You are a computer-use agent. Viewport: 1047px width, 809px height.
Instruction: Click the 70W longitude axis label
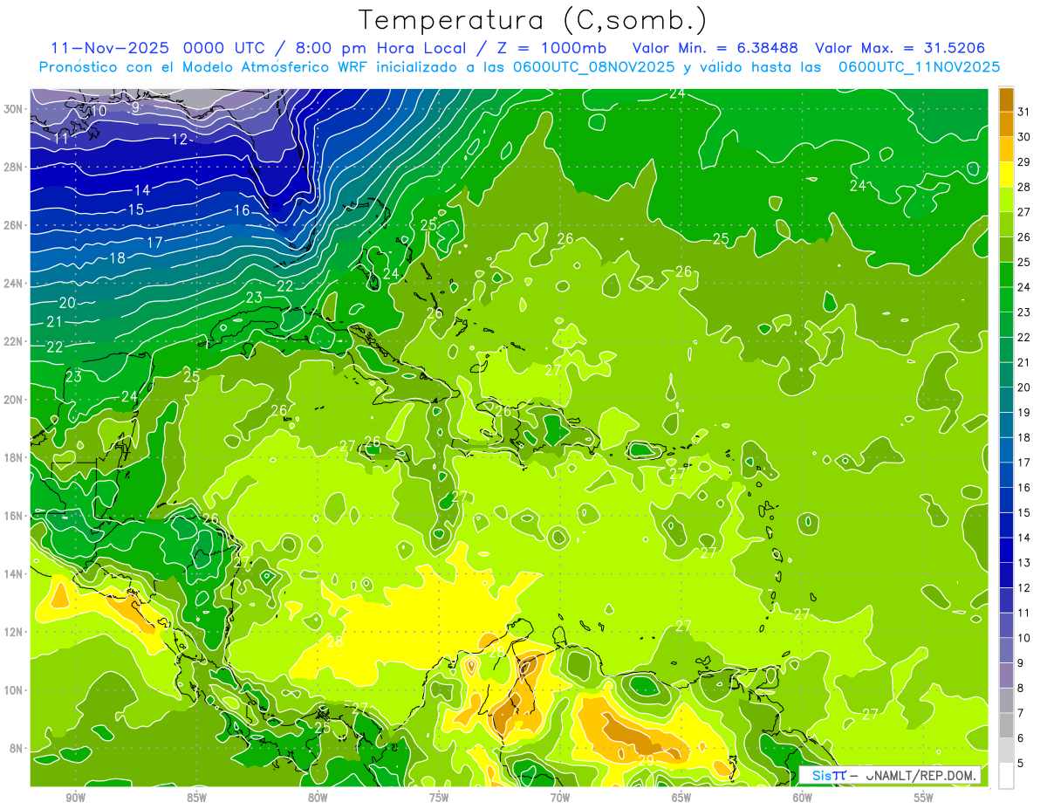(560, 797)
